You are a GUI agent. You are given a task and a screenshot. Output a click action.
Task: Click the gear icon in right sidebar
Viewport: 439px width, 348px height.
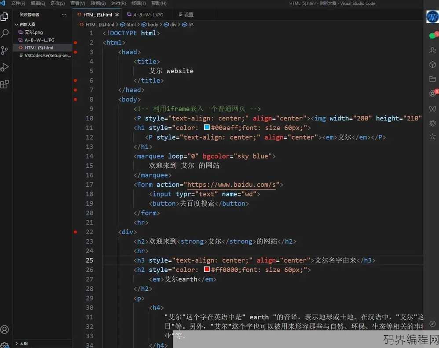click(432, 123)
